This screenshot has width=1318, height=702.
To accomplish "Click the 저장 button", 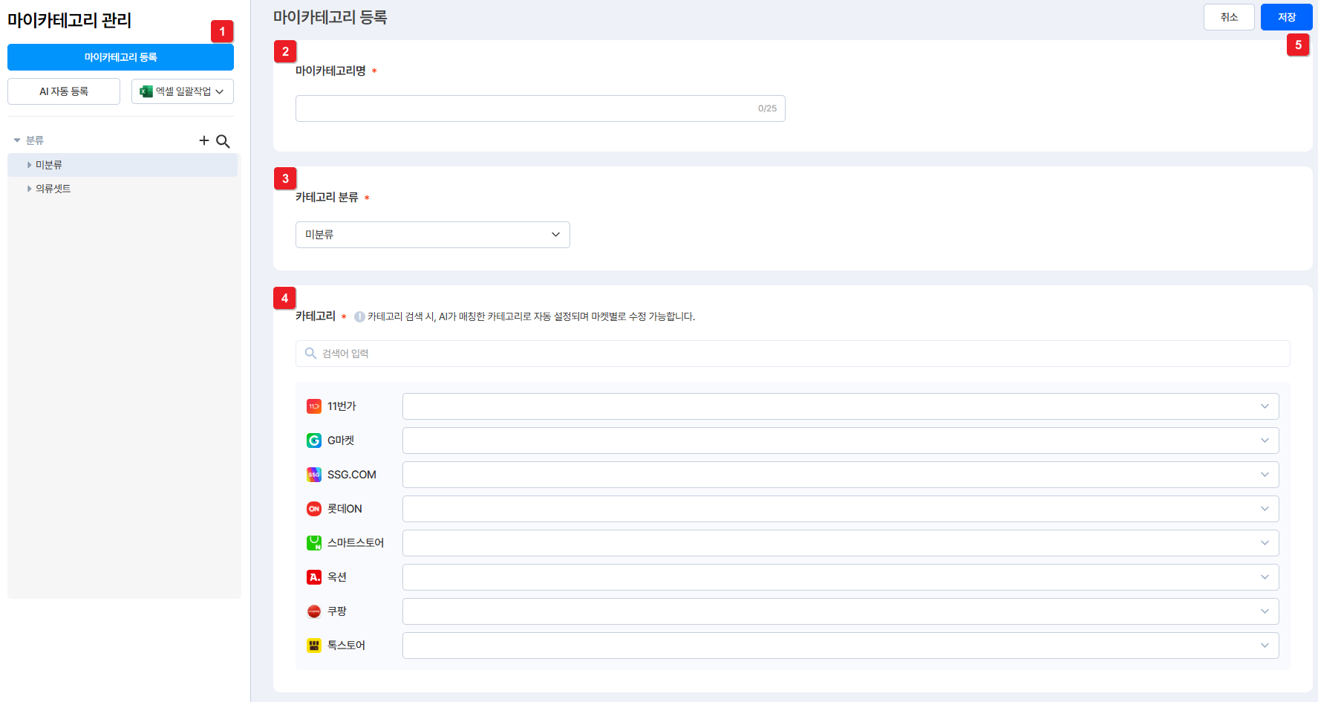I will [x=1287, y=17].
